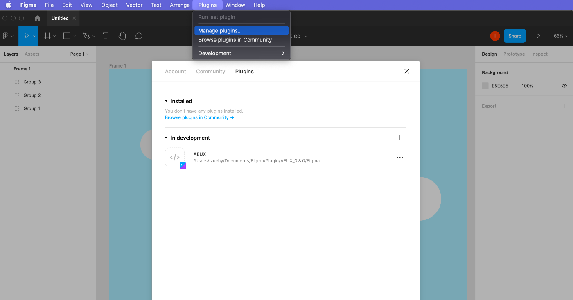This screenshot has width=573, height=300.
Task: Close the plugins dialog
Action: (x=407, y=71)
